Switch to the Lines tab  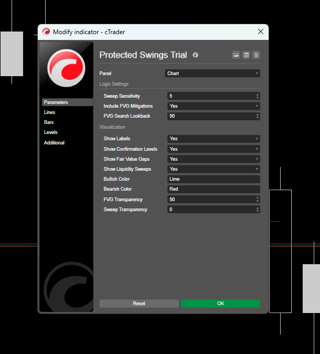pos(50,112)
